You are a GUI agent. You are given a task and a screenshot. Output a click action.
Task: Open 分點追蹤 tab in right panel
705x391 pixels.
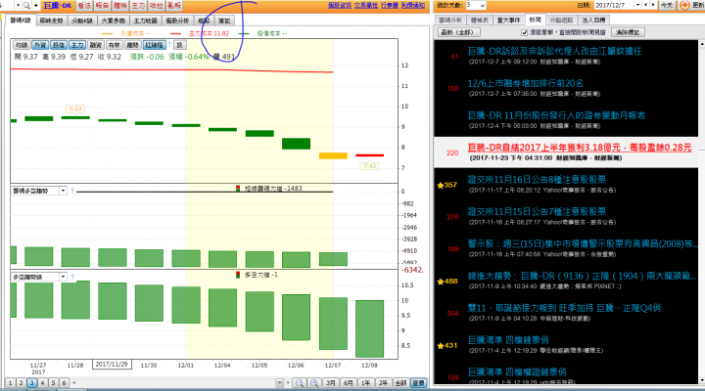pos(562,21)
